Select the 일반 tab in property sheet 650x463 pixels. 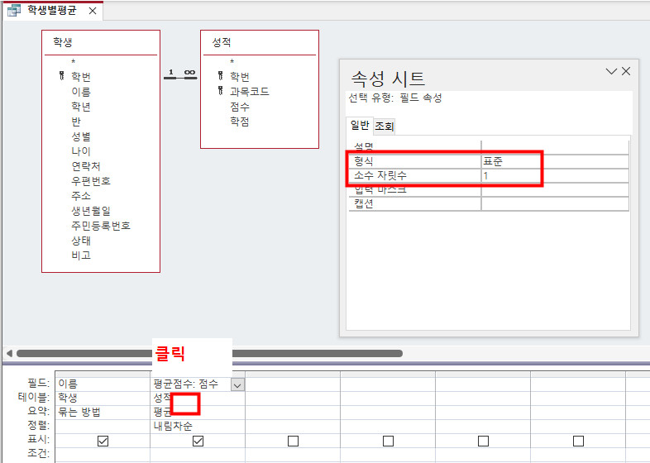360,126
